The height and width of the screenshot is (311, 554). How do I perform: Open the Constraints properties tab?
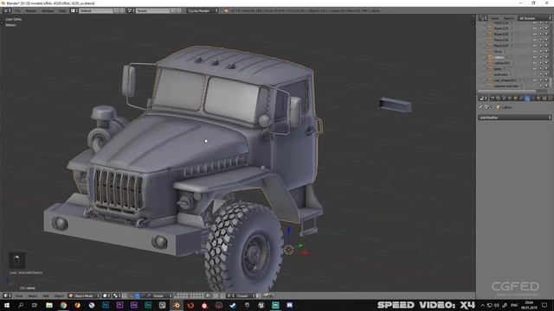(x=521, y=98)
